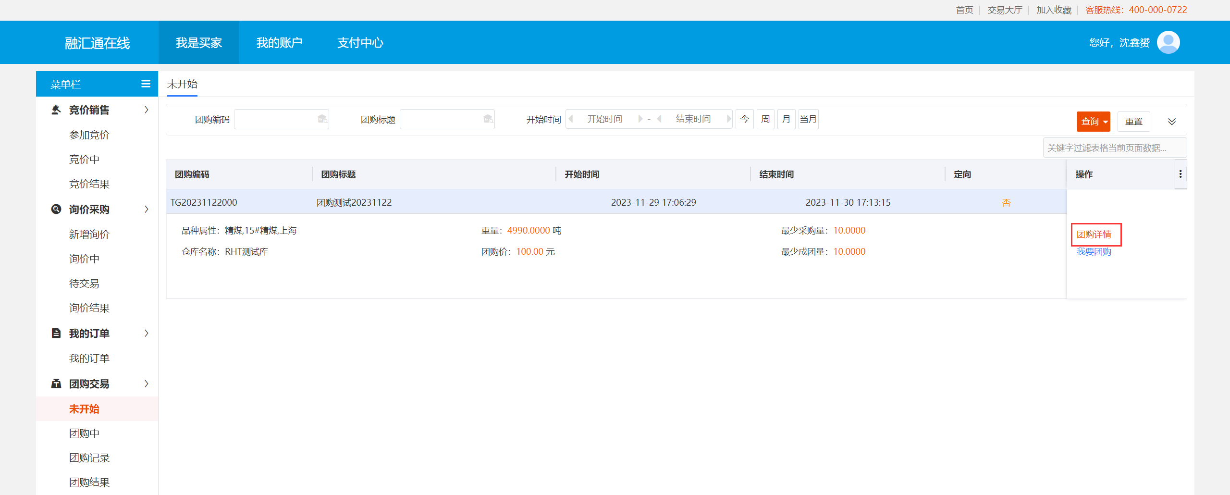Open the 支付中心 top tab
1230x495 pixels.
click(x=360, y=42)
